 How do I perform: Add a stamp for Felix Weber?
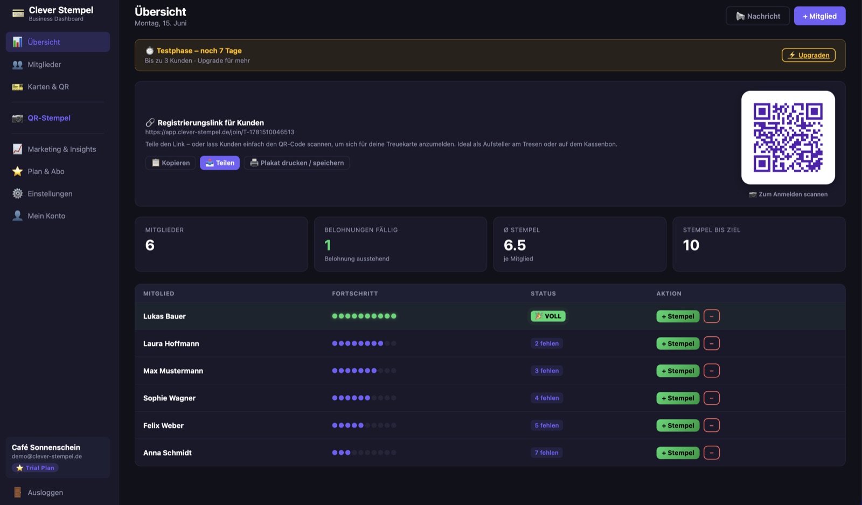pos(678,425)
